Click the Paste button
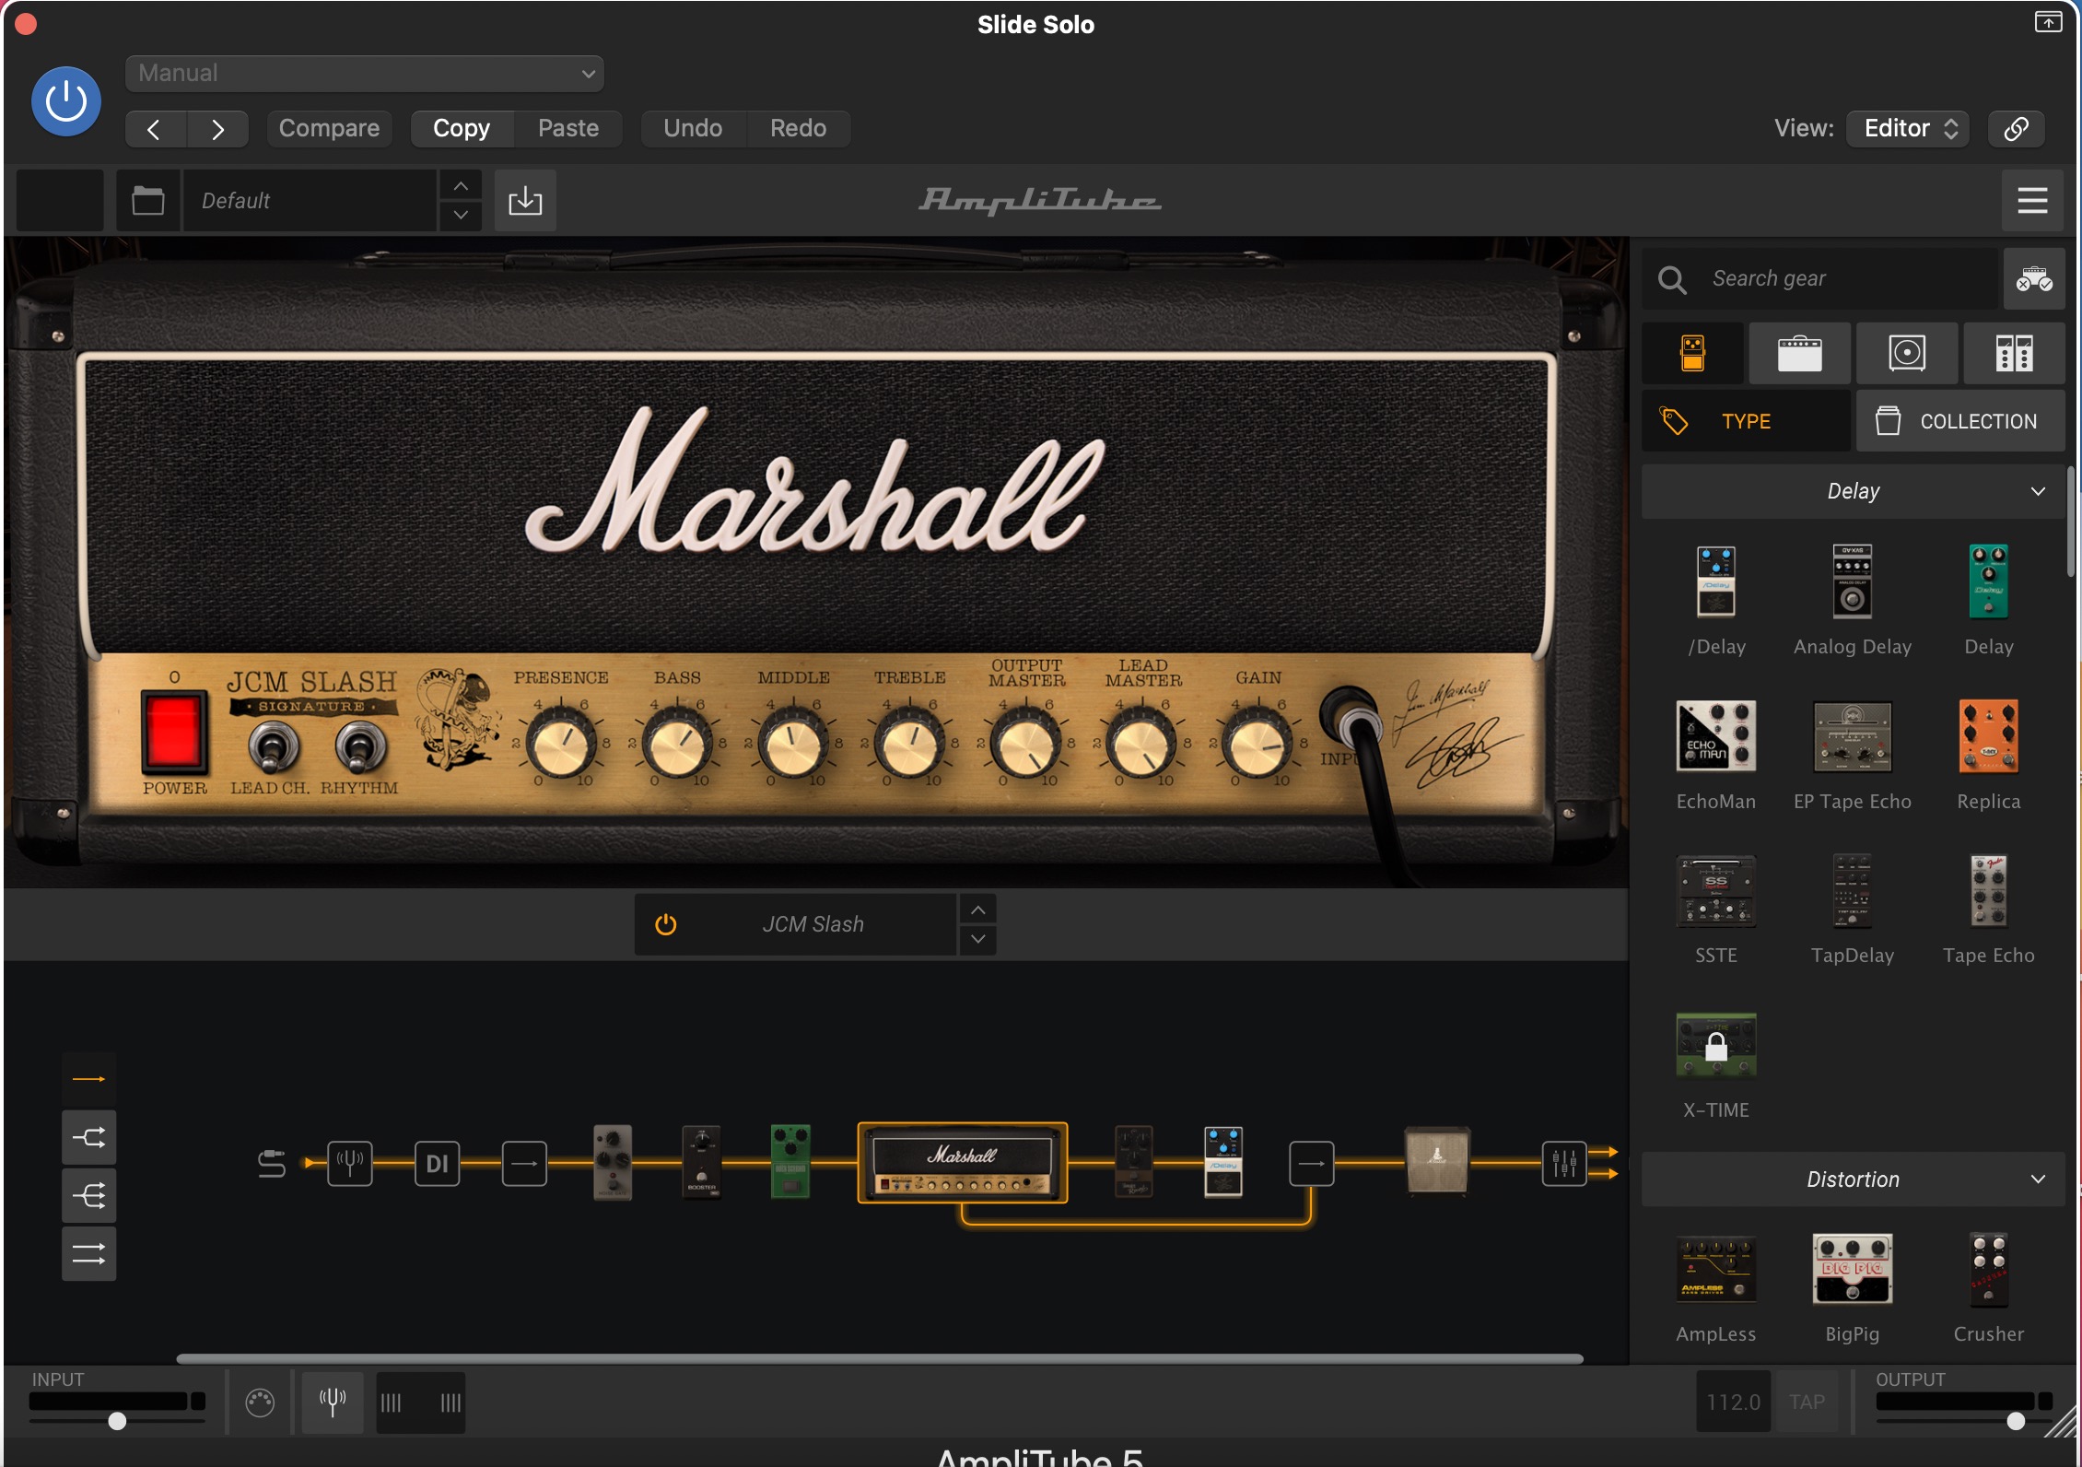Screen dimensions: 2082x1467 click(568, 128)
